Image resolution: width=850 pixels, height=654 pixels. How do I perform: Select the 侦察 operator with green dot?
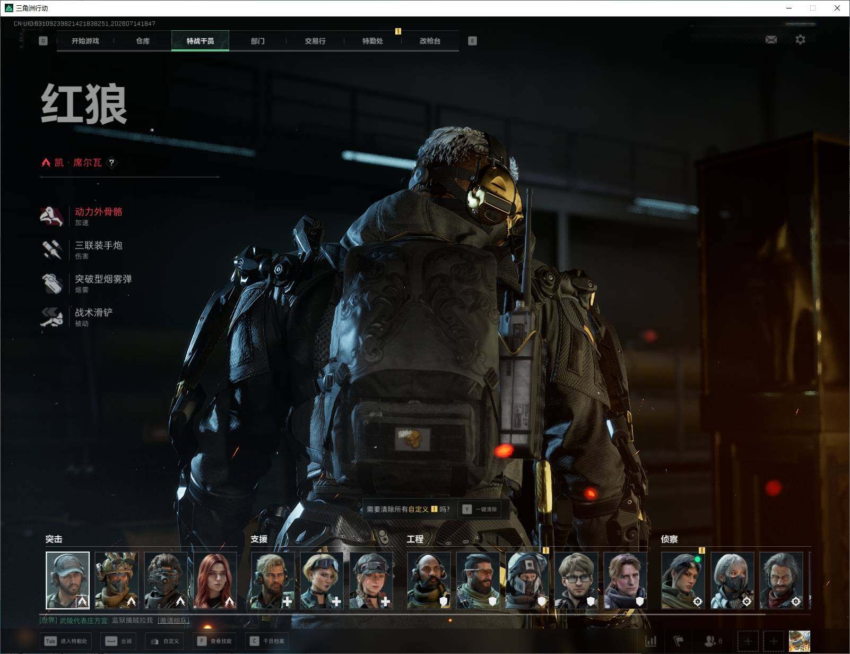pos(683,580)
